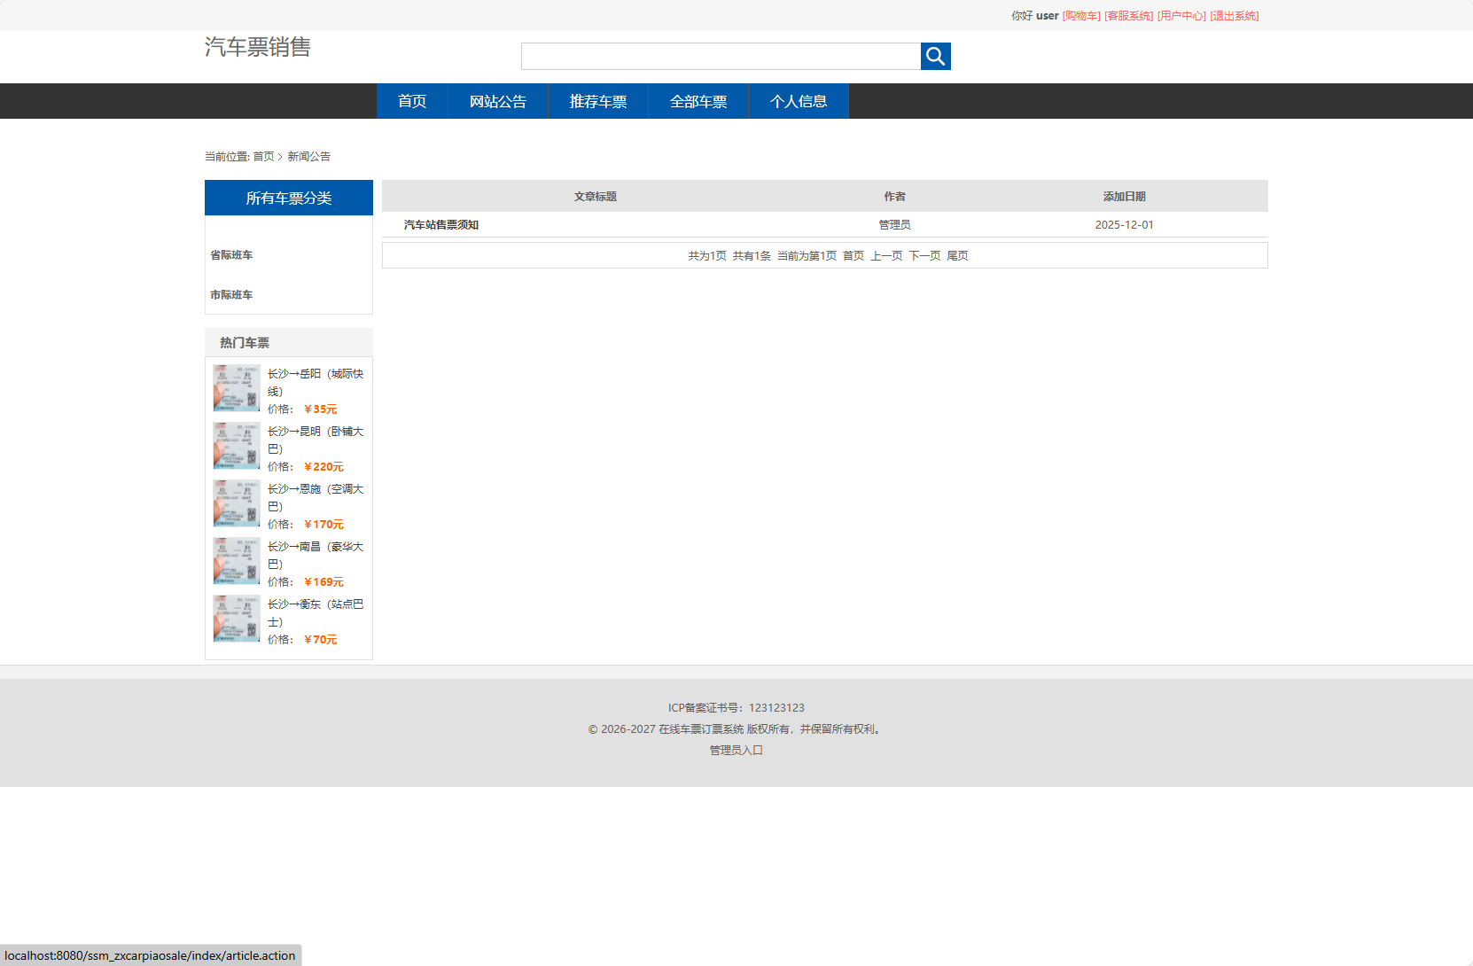
Task: Click the price ¥169元
Action: [323, 582]
